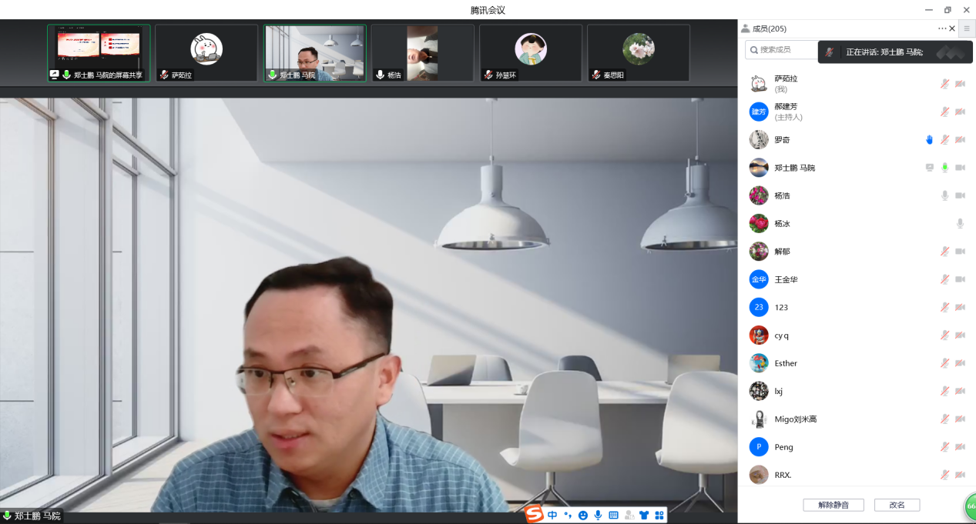Select the 郑士鹏 马院的屏幕共享 thumbnail
The height and width of the screenshot is (524, 976).
99,52
